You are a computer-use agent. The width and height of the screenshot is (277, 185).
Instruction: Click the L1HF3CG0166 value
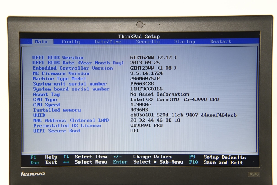[146, 89]
